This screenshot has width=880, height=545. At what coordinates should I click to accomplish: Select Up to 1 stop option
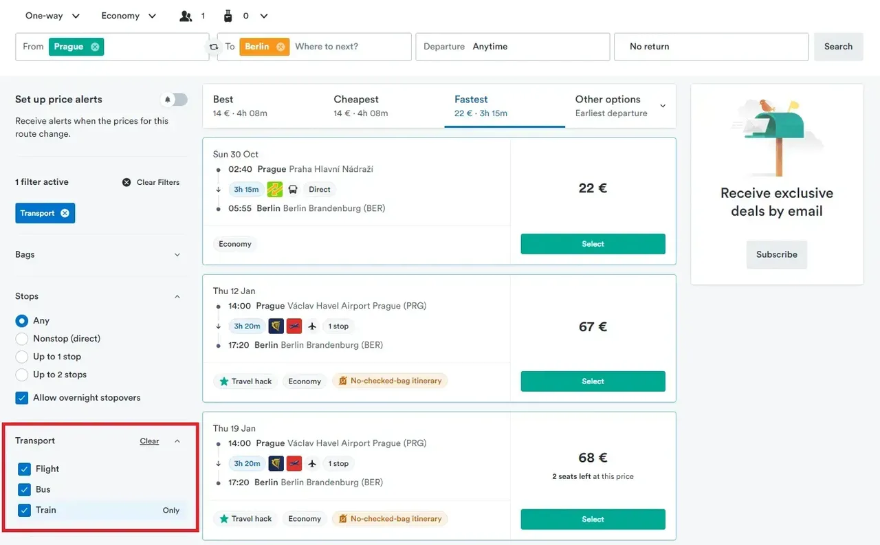point(22,357)
